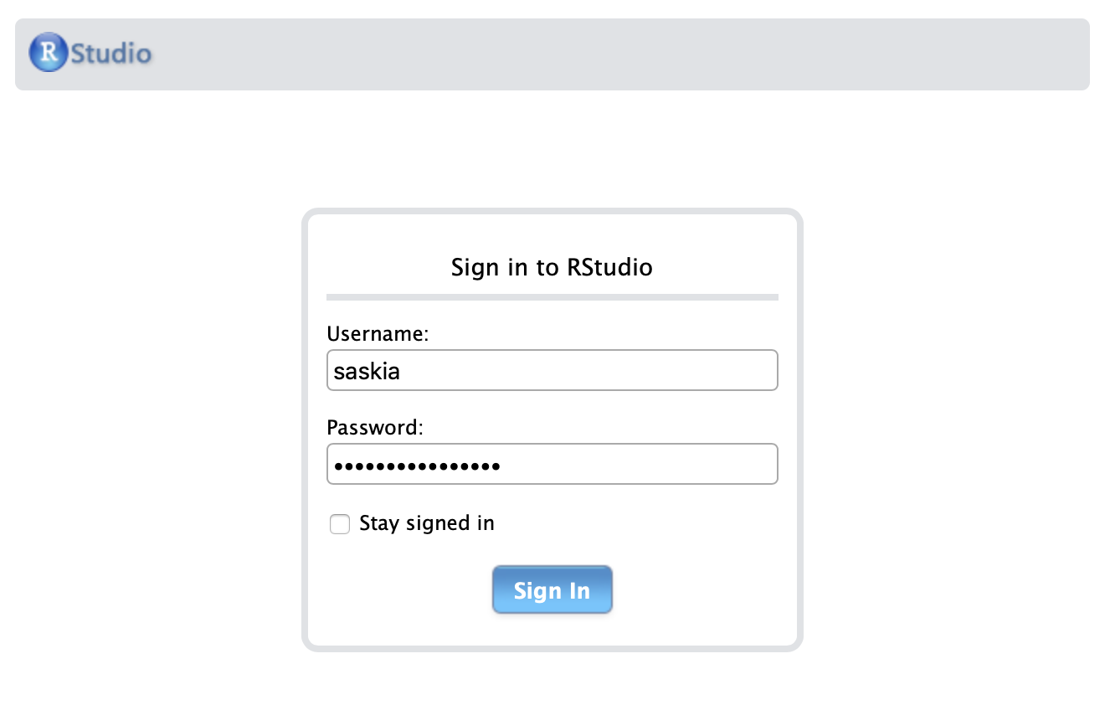Click the blank panel area beneath the Sign In button

coord(552,630)
